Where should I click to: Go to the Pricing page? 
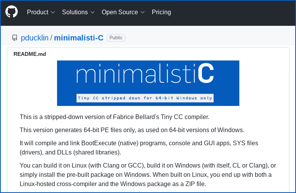(161, 12)
